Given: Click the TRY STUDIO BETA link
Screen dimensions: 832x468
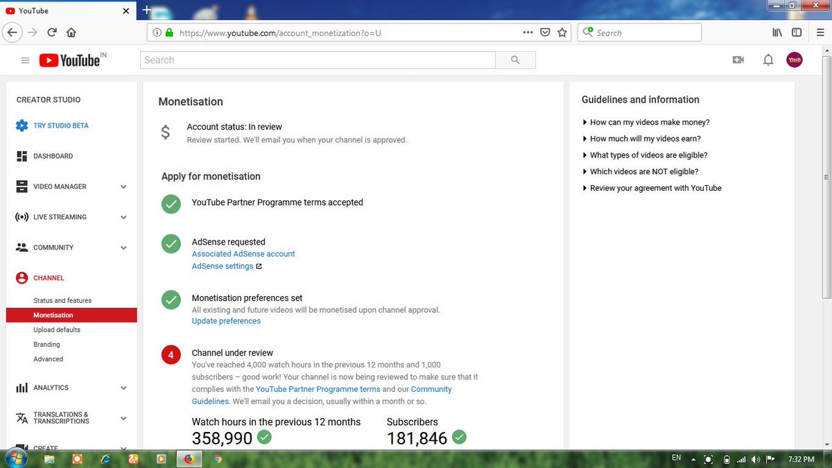Looking at the screenshot, I should (61, 125).
